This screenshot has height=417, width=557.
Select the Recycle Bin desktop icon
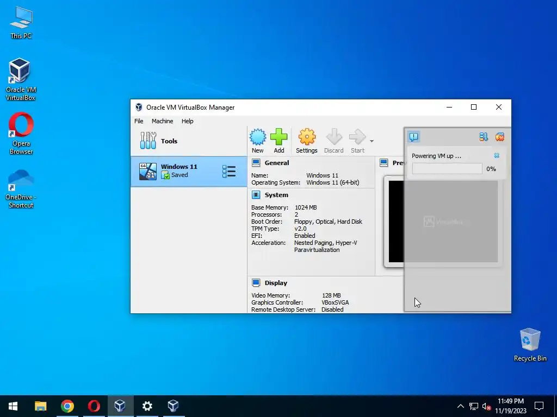pyautogui.click(x=530, y=345)
